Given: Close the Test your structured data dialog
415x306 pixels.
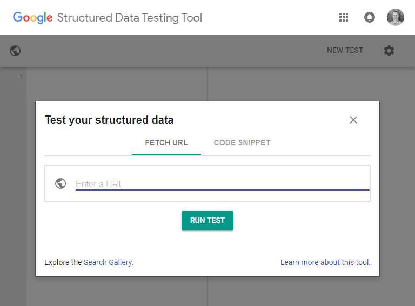Looking at the screenshot, I should click(x=353, y=120).
